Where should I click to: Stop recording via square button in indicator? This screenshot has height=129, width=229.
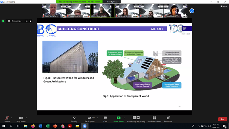tap(30, 21)
